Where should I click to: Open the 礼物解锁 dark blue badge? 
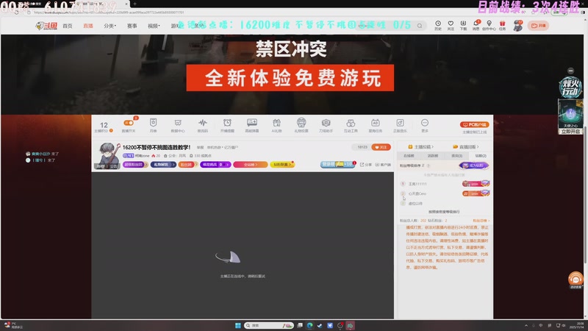pyautogui.click(x=163, y=164)
